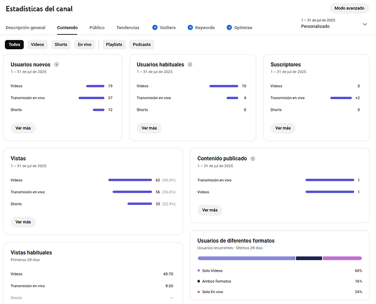Click the Optimize extension icon
The image size is (376, 304).
tap(229, 27)
